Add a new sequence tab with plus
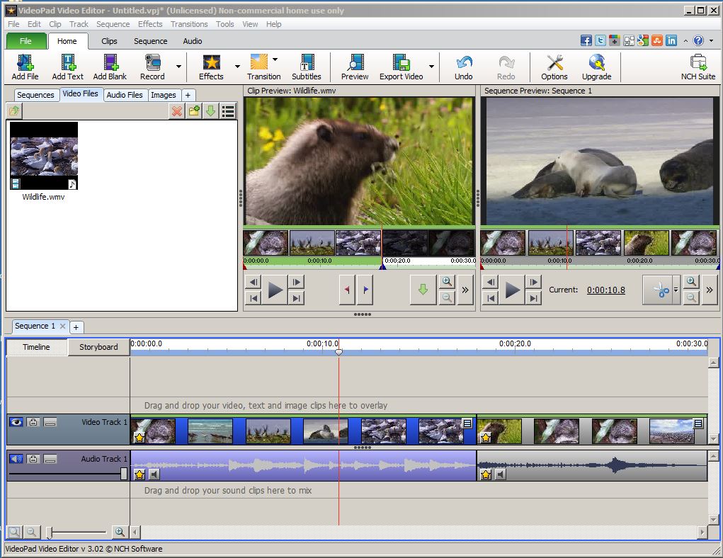Image resolution: width=723 pixels, height=558 pixels. click(76, 327)
